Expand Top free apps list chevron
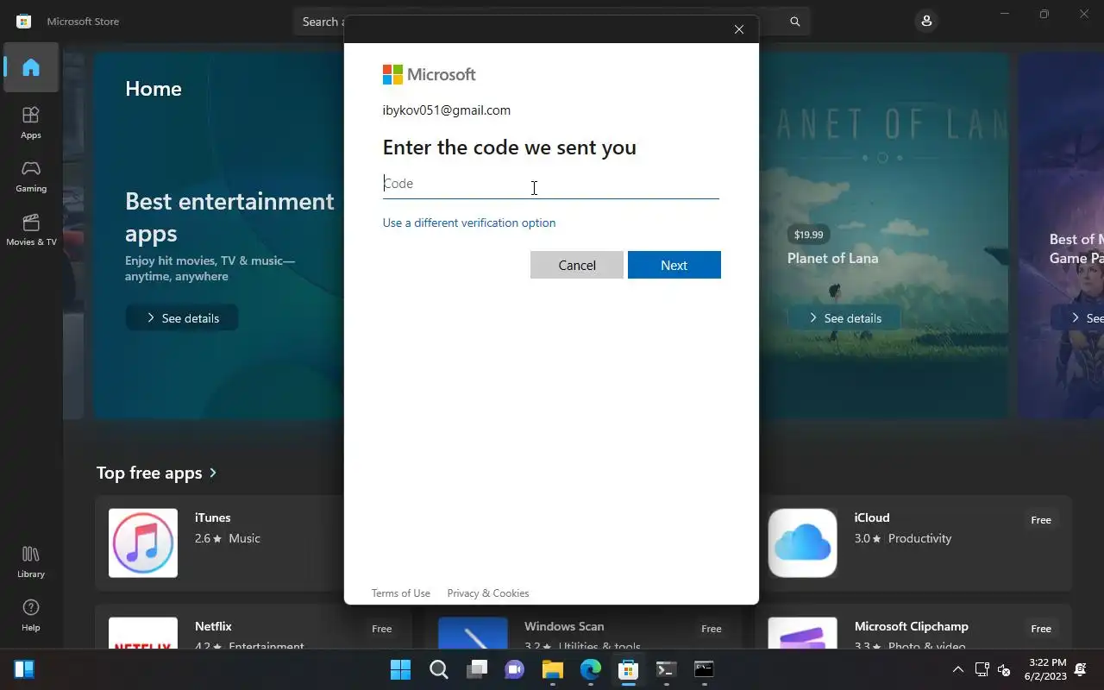The width and height of the screenshot is (1104, 690). 213,473
